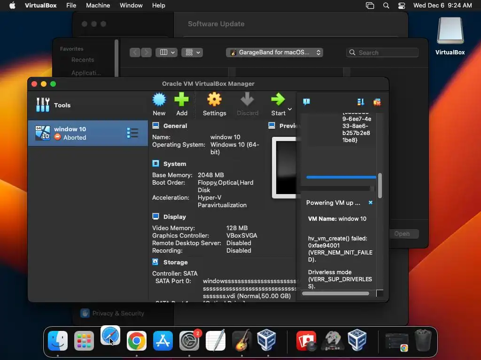Click the back arrow in file dialog
Screen dimensions: 481x360
tap(135, 52)
